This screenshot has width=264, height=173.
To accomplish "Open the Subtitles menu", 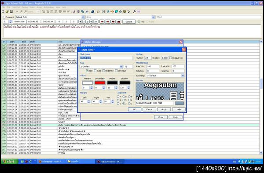I will coord(16,7).
